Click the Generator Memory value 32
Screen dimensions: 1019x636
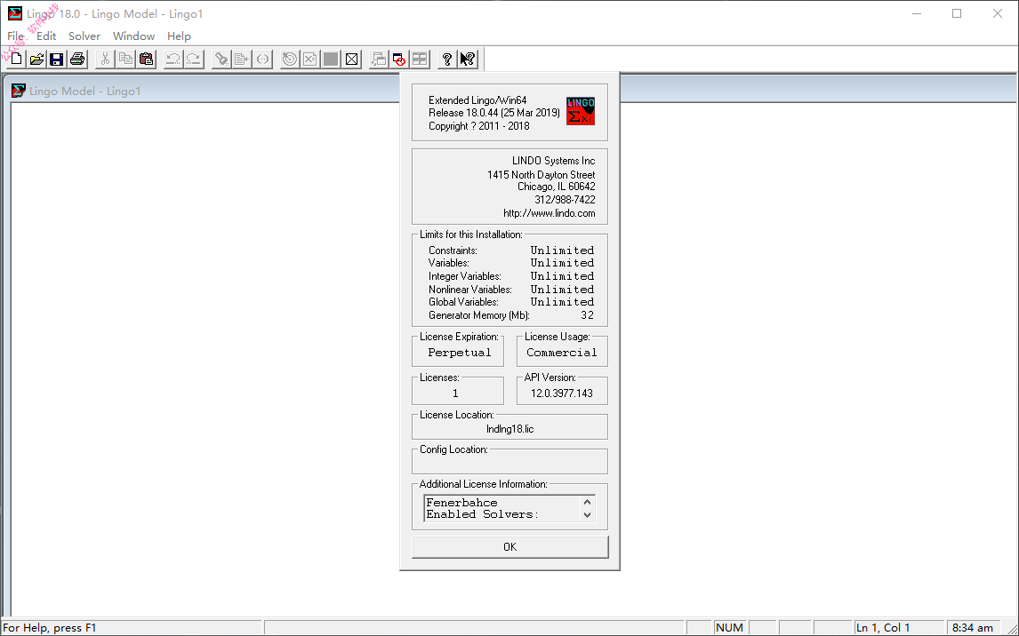click(x=588, y=315)
